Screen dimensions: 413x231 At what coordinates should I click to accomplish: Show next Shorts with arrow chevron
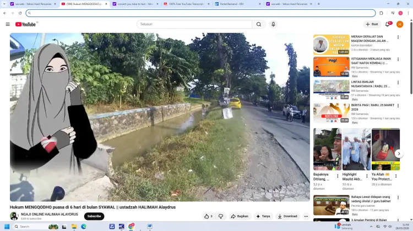[399, 153]
